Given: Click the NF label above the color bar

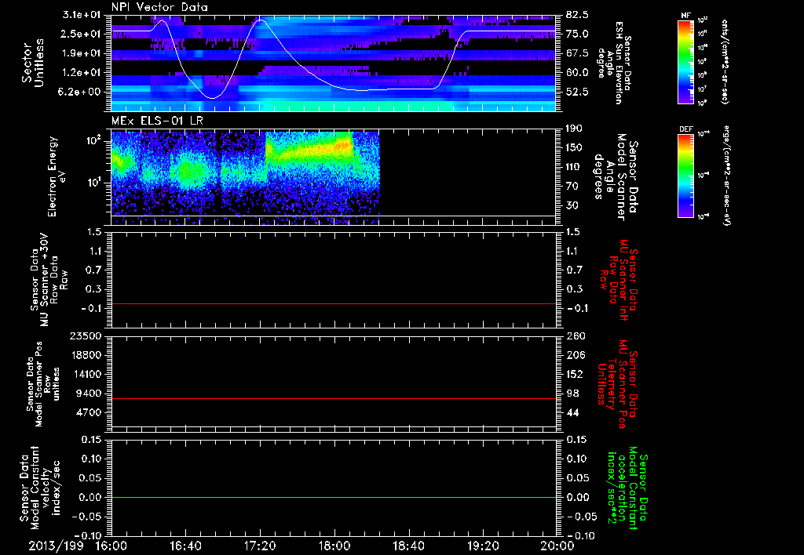Looking at the screenshot, I should click(685, 16).
